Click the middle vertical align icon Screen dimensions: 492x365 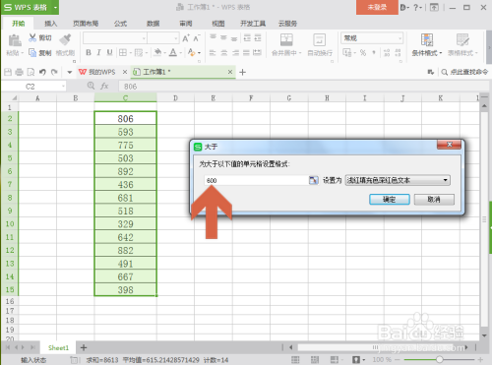(223, 38)
